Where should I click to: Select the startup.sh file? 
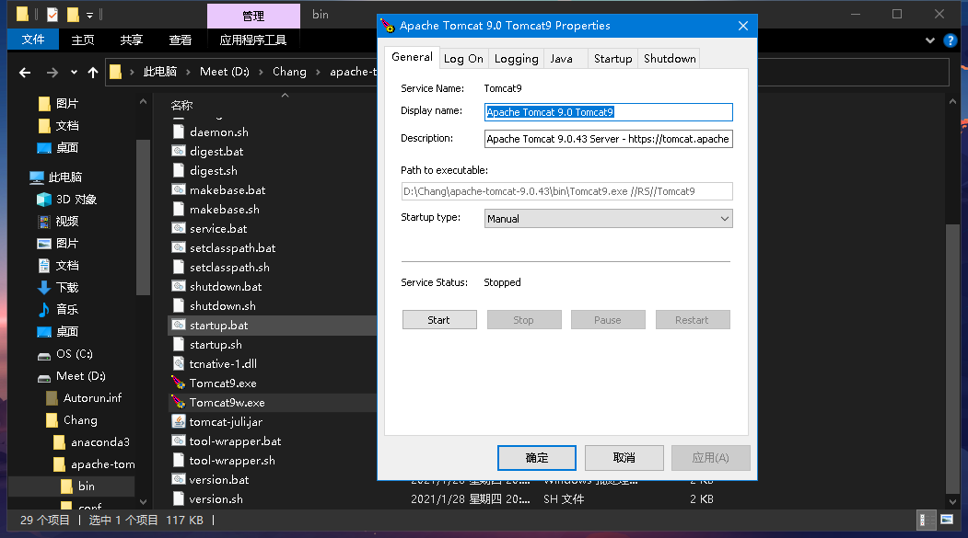click(x=216, y=345)
